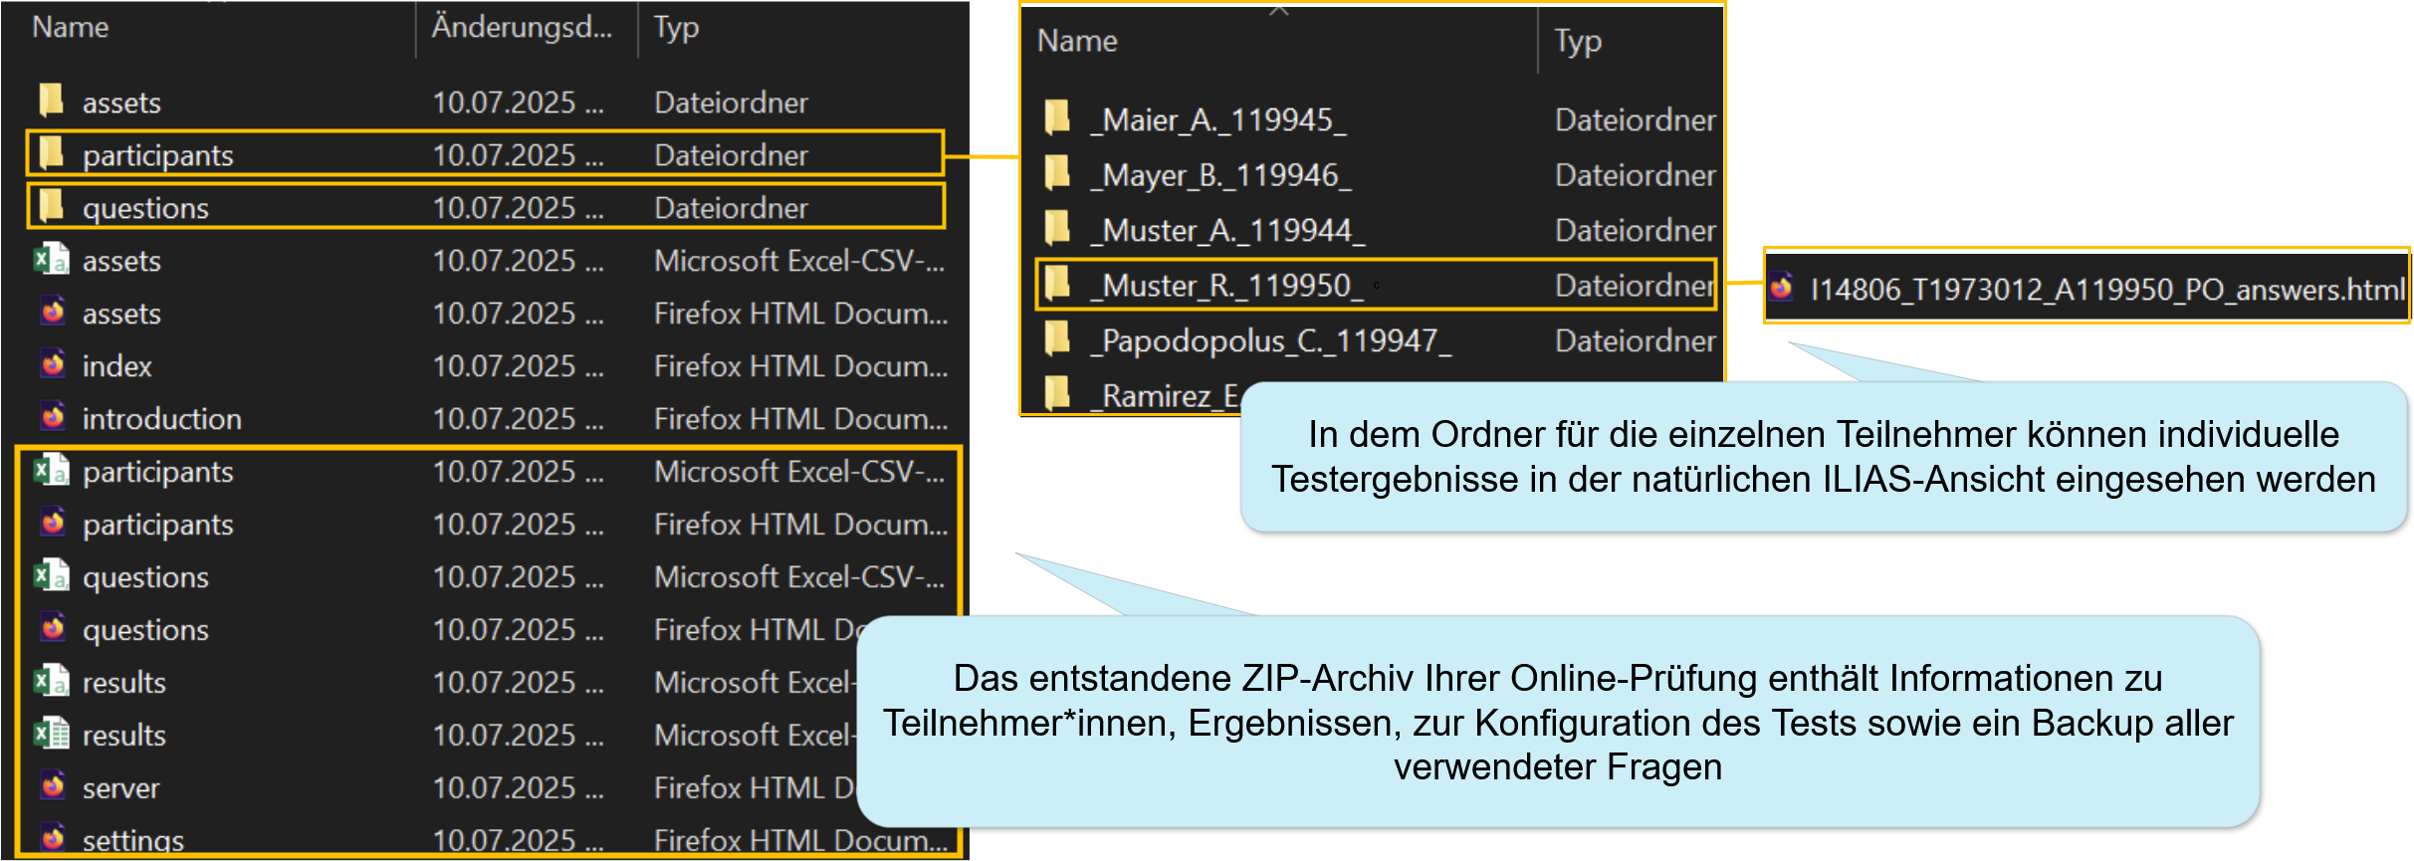Open the _Muster_R._119950_ folder icon
Viewport: 2414px width, 861px height.
(x=1057, y=284)
